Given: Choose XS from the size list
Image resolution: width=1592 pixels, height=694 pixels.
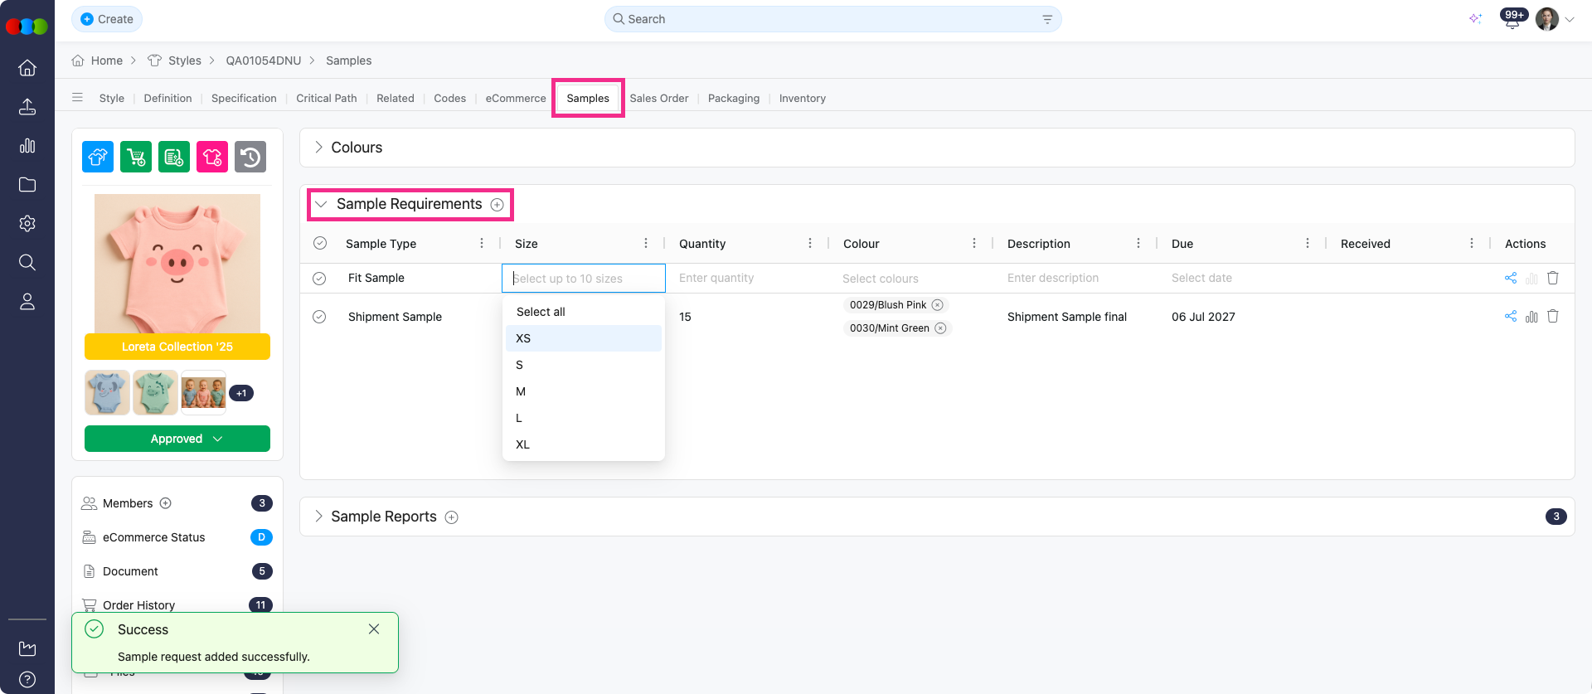Looking at the screenshot, I should click(x=523, y=338).
